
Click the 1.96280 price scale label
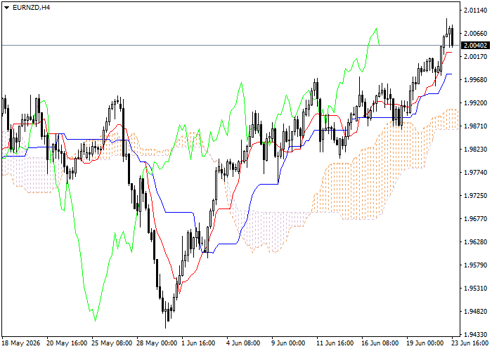(475, 242)
